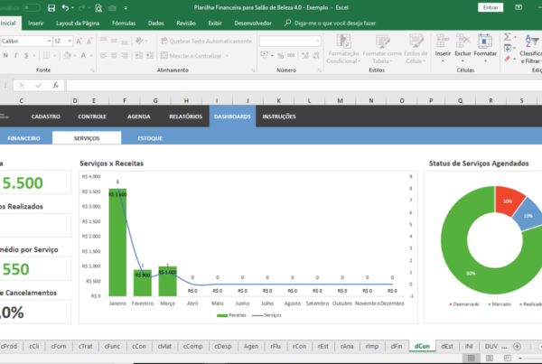Toggle bold N formatting
Image resolution: width=542 pixels, height=364 pixels.
click(x=5, y=55)
